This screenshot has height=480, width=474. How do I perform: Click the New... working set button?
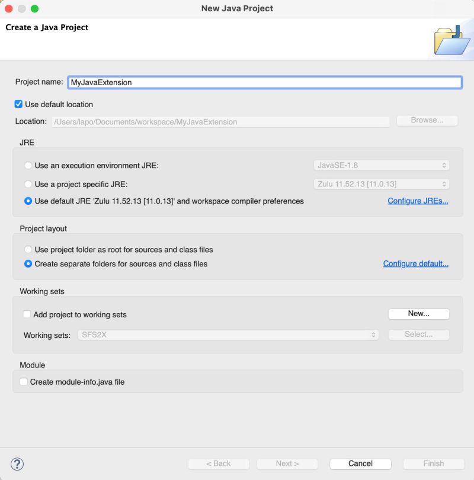click(418, 314)
